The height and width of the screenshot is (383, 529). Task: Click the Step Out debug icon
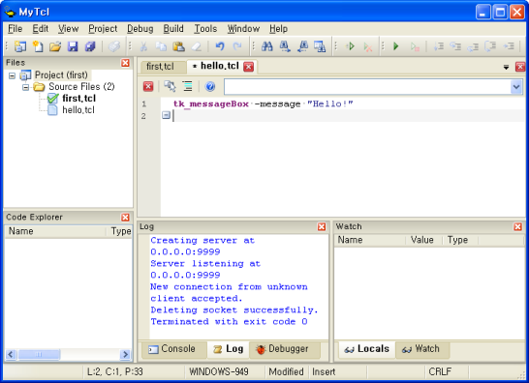coord(473,46)
